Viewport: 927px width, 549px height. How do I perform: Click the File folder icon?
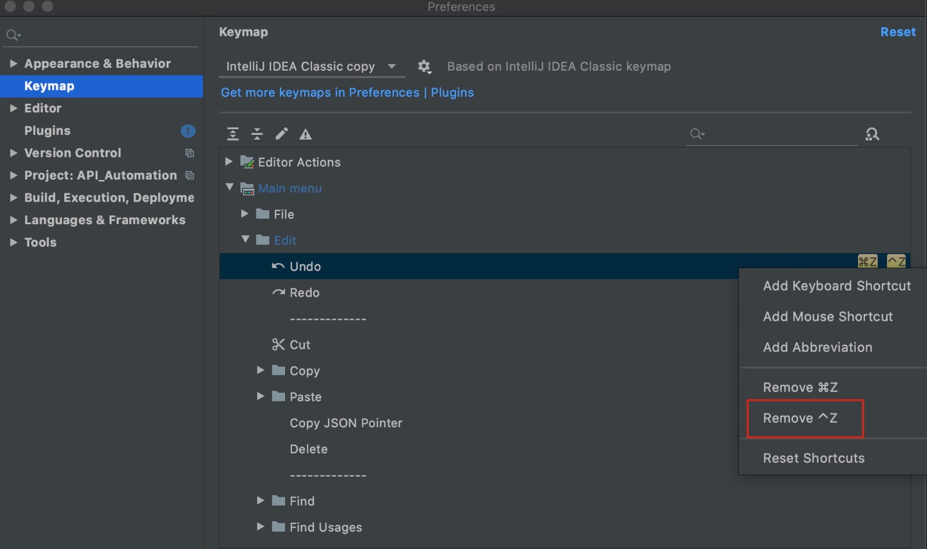(x=263, y=214)
